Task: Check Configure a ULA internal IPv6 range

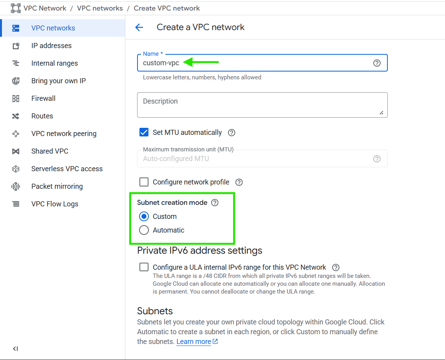Action: coord(144,267)
